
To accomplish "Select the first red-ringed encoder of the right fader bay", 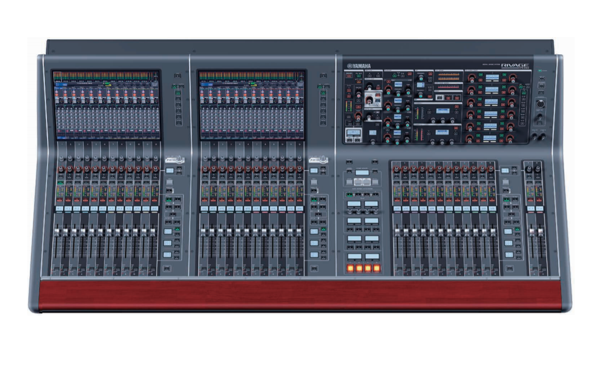I will (397, 170).
